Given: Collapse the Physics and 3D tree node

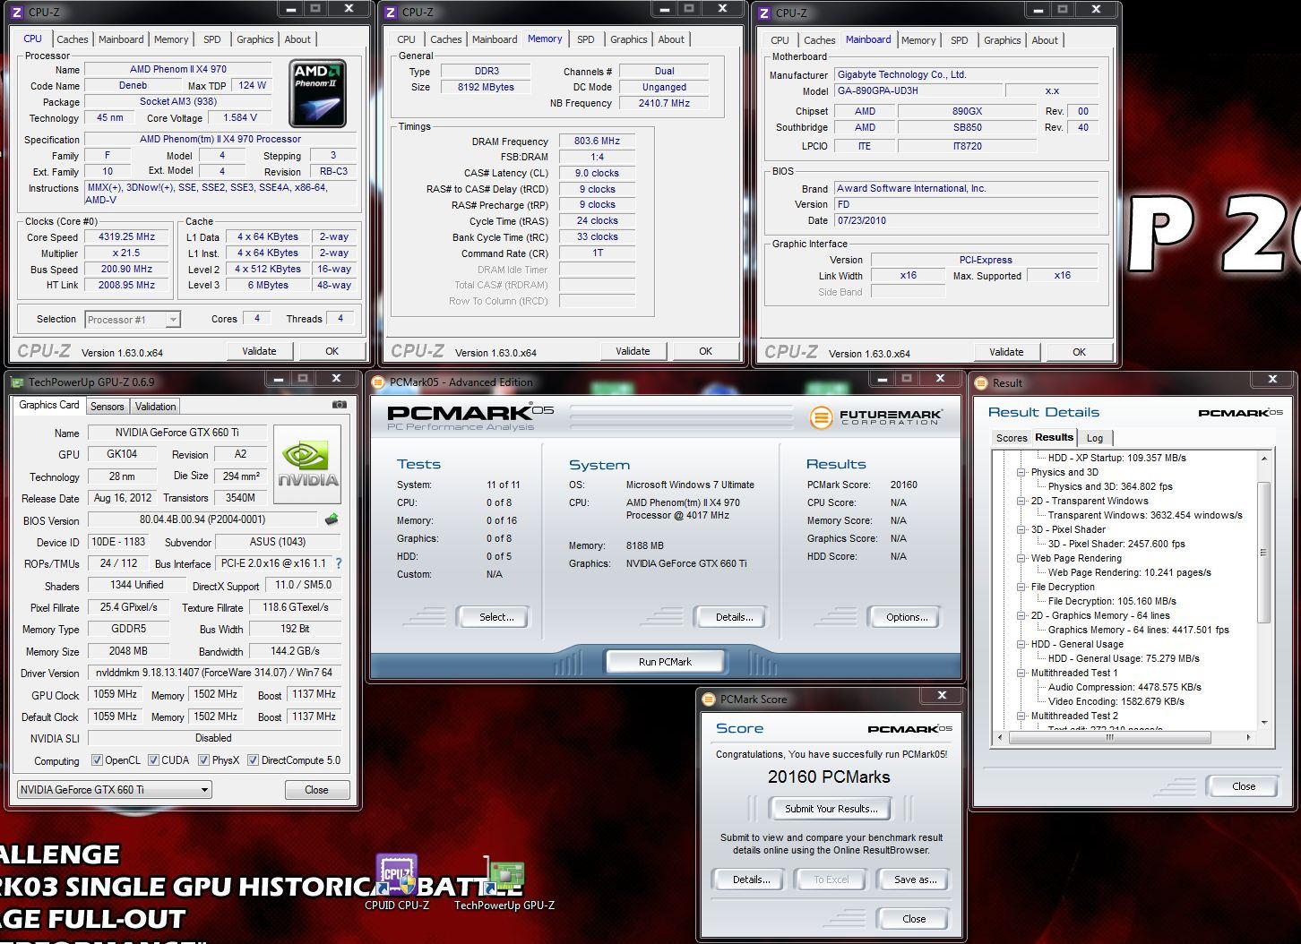Looking at the screenshot, I should (x=1021, y=472).
